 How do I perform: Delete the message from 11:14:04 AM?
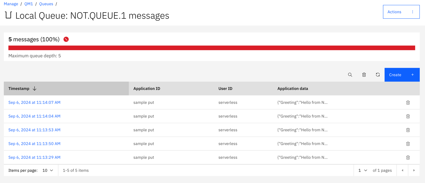coord(408,116)
